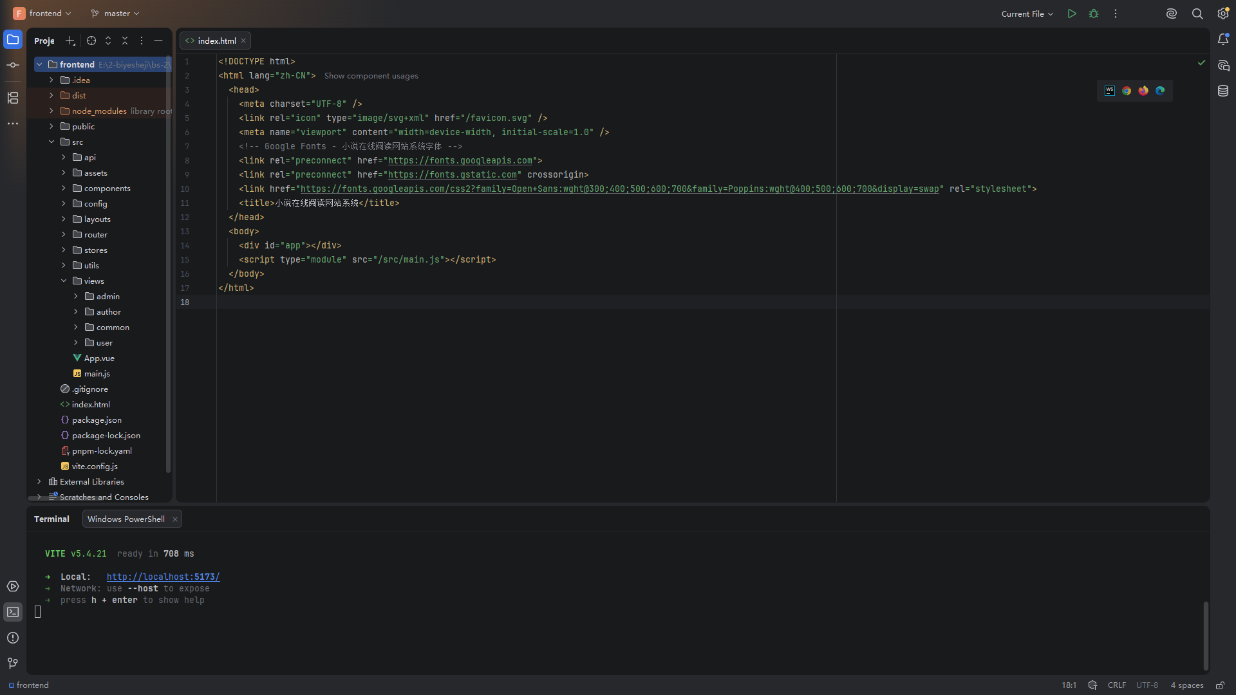Open the language services status bar icon
Viewport: 1236px width, 695px height.
pos(1092,685)
